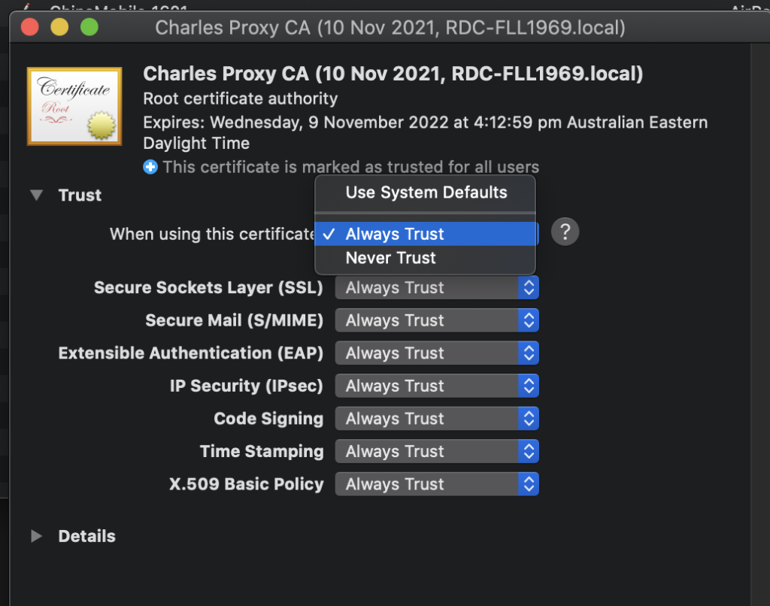Click the blue plus trusted badge icon
This screenshot has width=770, height=606.
tap(150, 168)
